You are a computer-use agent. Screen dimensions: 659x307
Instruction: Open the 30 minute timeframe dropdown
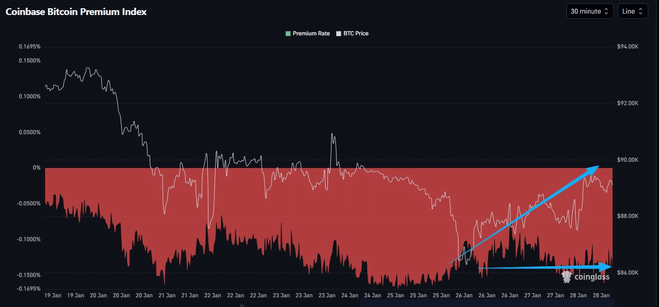pos(590,11)
